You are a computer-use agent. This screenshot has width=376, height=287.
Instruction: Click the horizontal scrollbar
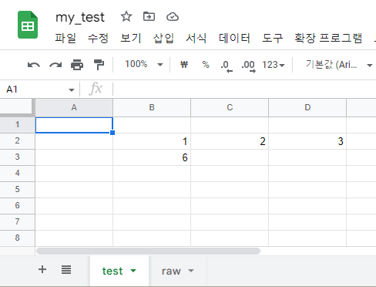tap(148, 251)
